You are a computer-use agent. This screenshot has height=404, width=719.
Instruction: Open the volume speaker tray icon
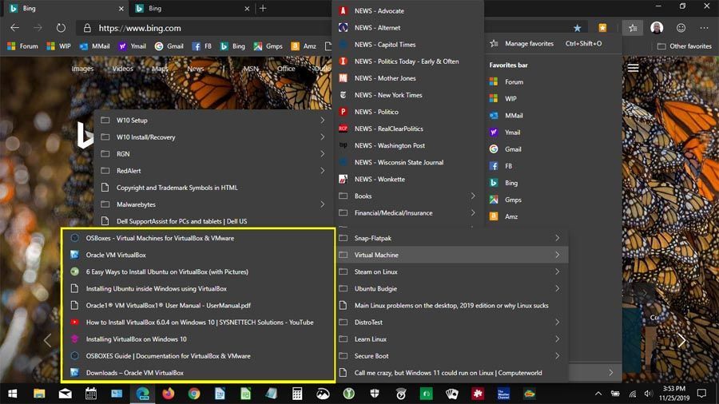[x=648, y=394]
